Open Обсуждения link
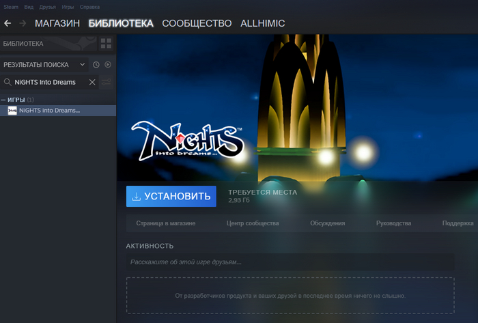The height and width of the screenshot is (323, 478). (328, 223)
